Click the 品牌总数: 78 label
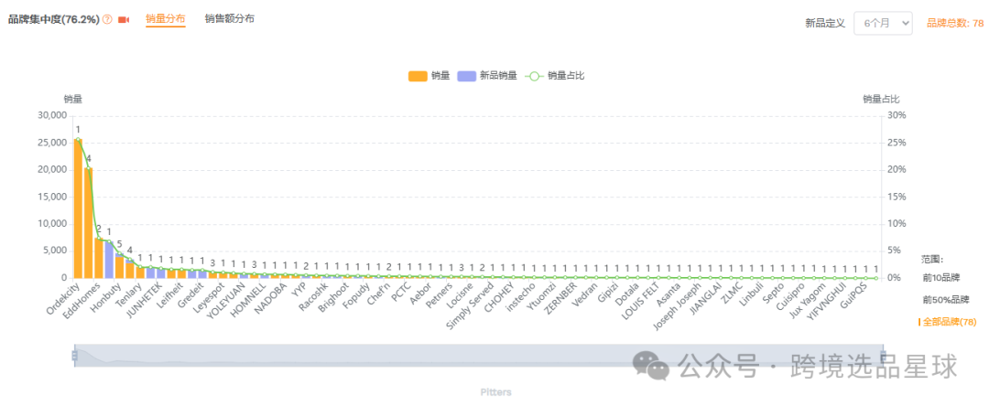The image size is (989, 406). (955, 23)
